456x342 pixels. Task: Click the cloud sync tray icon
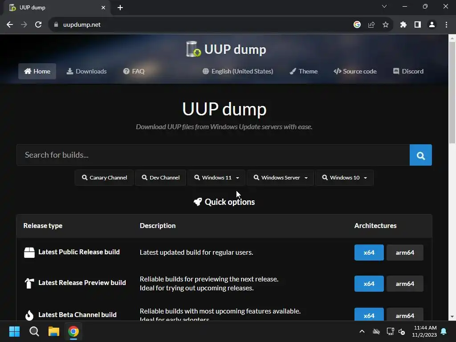tap(376, 331)
